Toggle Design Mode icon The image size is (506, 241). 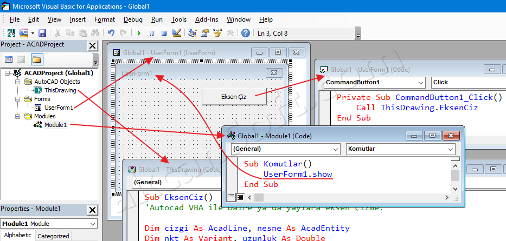coord(176,33)
